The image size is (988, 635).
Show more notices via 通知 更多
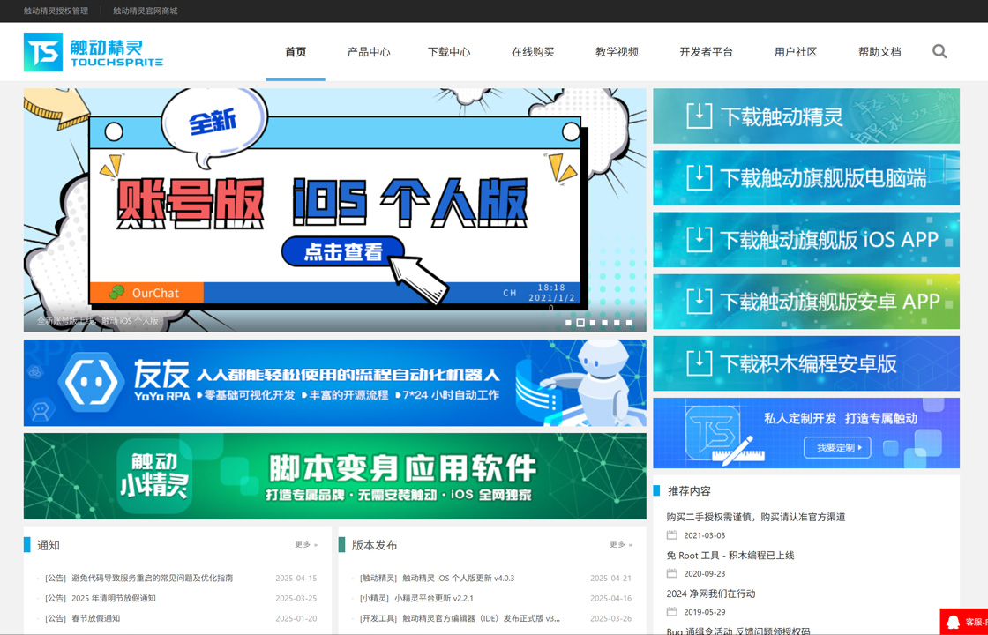(306, 545)
